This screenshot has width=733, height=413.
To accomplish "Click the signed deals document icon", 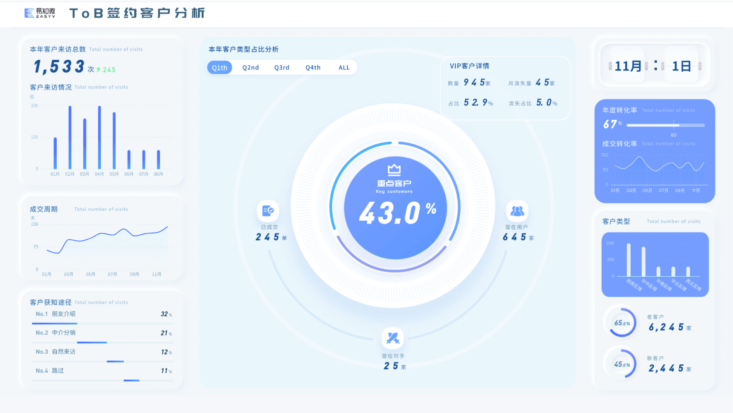I will [268, 211].
